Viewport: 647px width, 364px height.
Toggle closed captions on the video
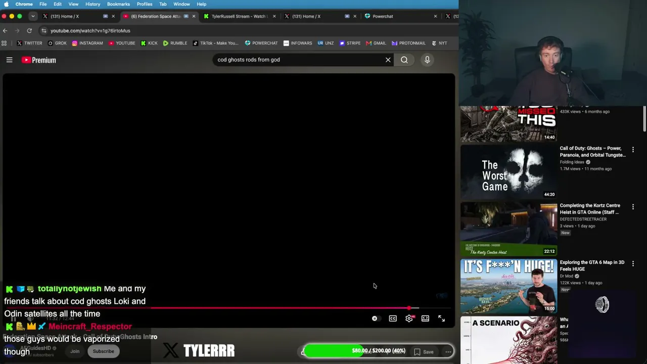pos(393,318)
